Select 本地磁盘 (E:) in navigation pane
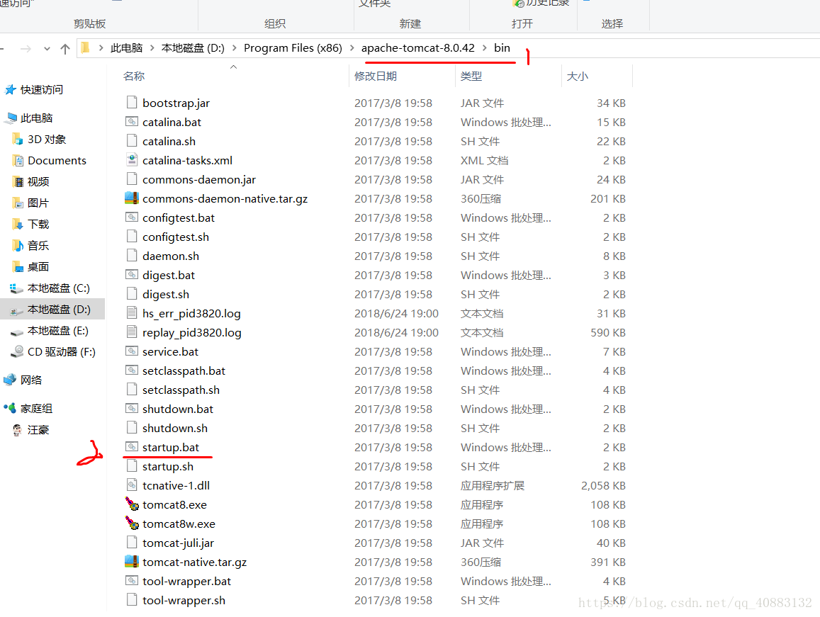This screenshot has height=617, width=820. pos(58,331)
